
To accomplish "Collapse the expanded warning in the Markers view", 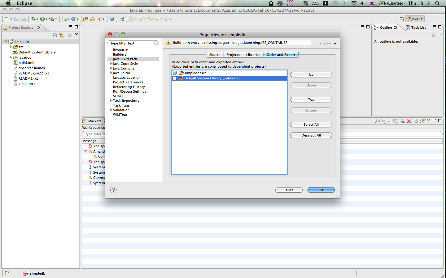I will (x=85, y=151).
